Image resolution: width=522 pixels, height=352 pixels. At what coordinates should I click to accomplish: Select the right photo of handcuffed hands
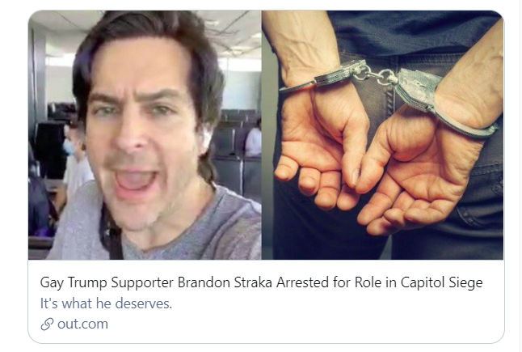point(382,135)
